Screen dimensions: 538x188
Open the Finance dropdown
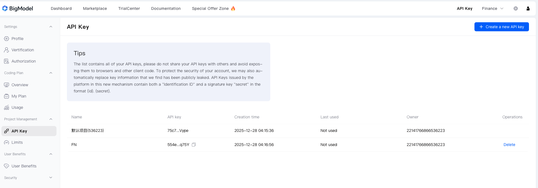pos(493,8)
